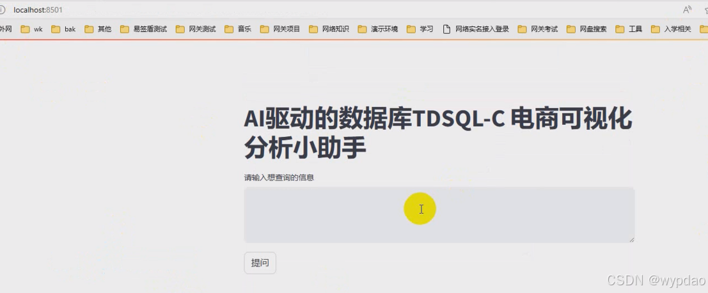
Task: Open the 网关考试 bookmark folder
Action: 538,29
